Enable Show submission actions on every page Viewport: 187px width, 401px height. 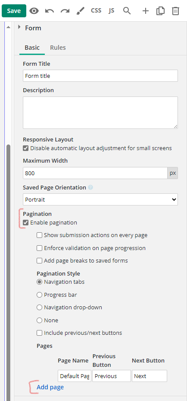[39, 235]
